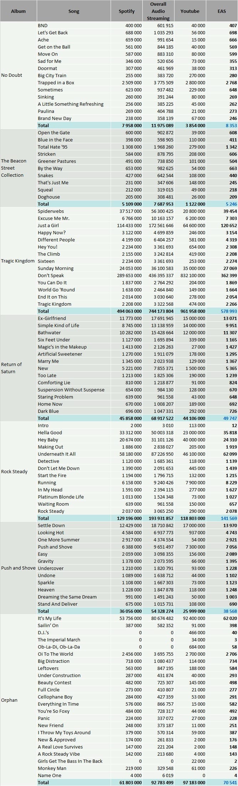The width and height of the screenshot is (238, 786).
Task: Select Rock Steady total EAS 141 569
Action: pos(229,518)
